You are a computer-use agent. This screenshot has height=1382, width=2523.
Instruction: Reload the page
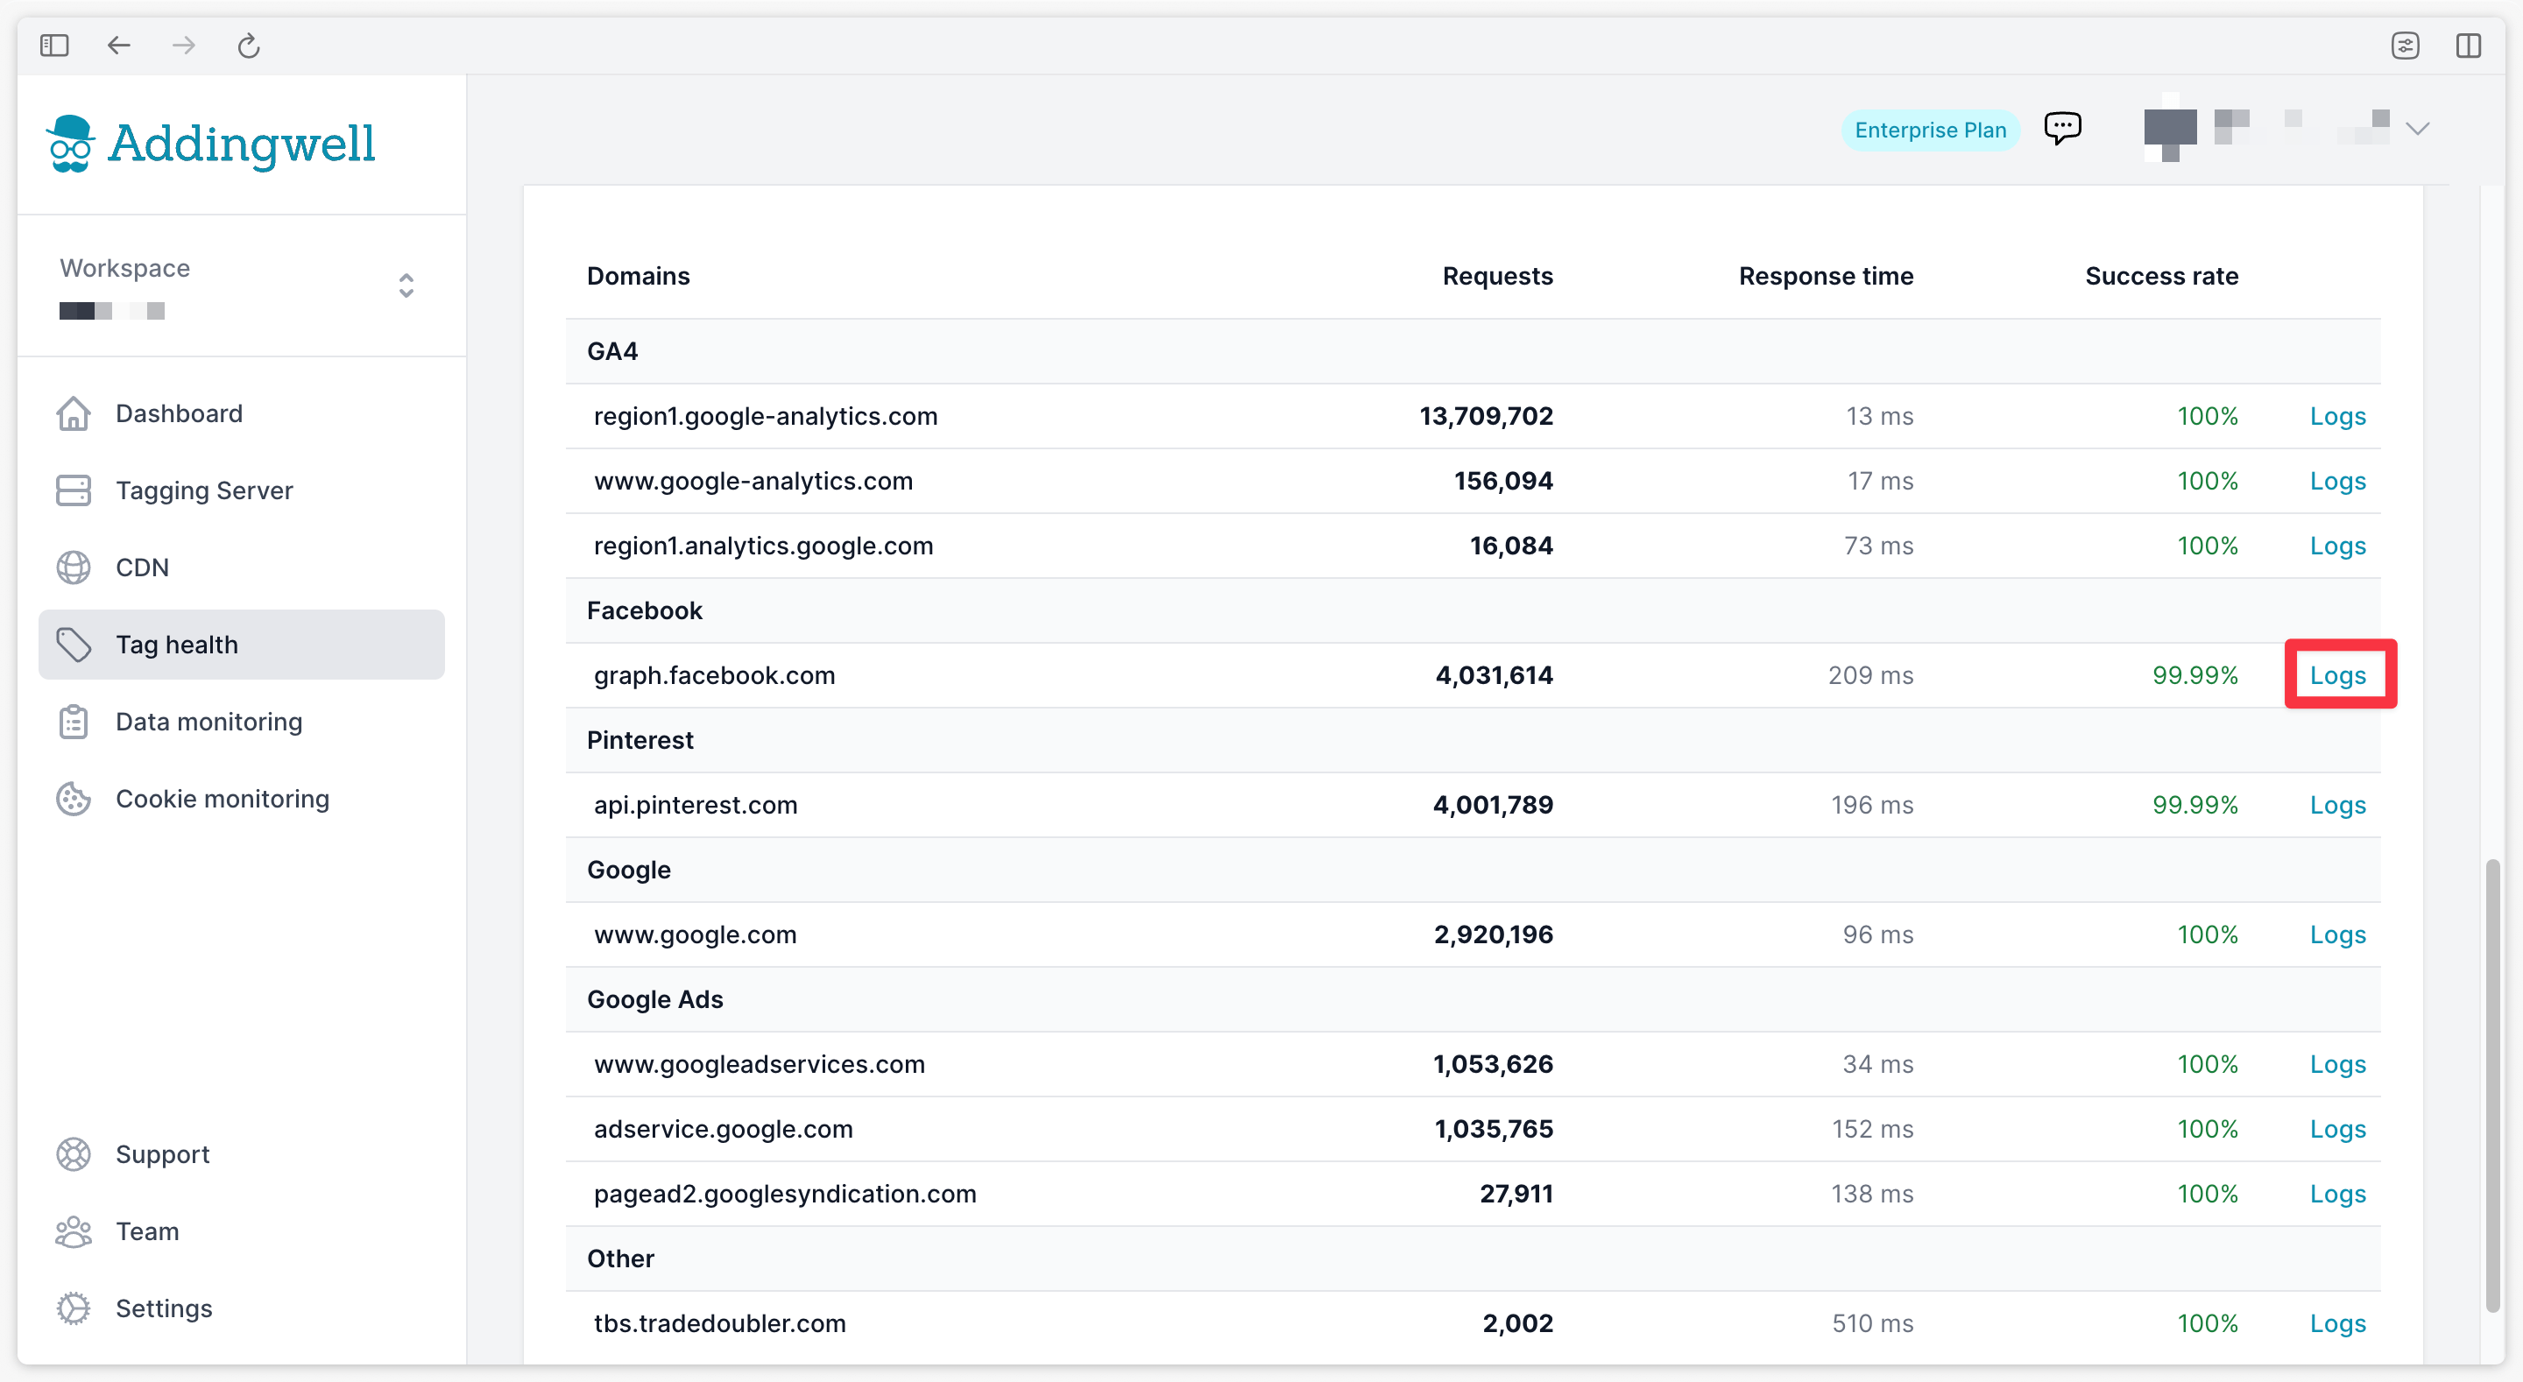[x=249, y=45]
